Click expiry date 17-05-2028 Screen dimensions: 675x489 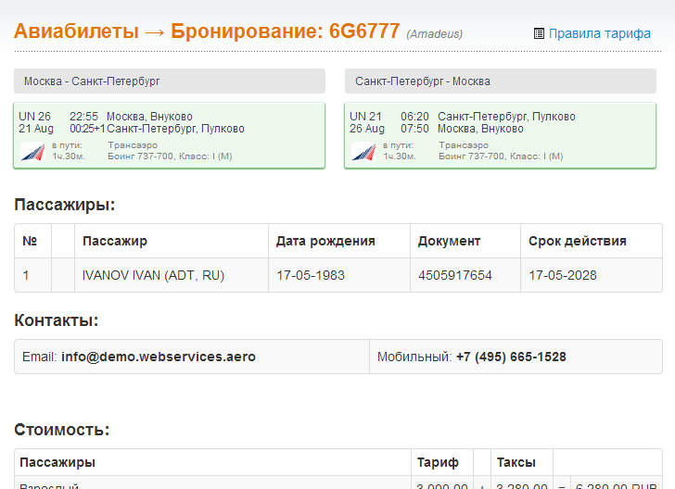coord(563,275)
